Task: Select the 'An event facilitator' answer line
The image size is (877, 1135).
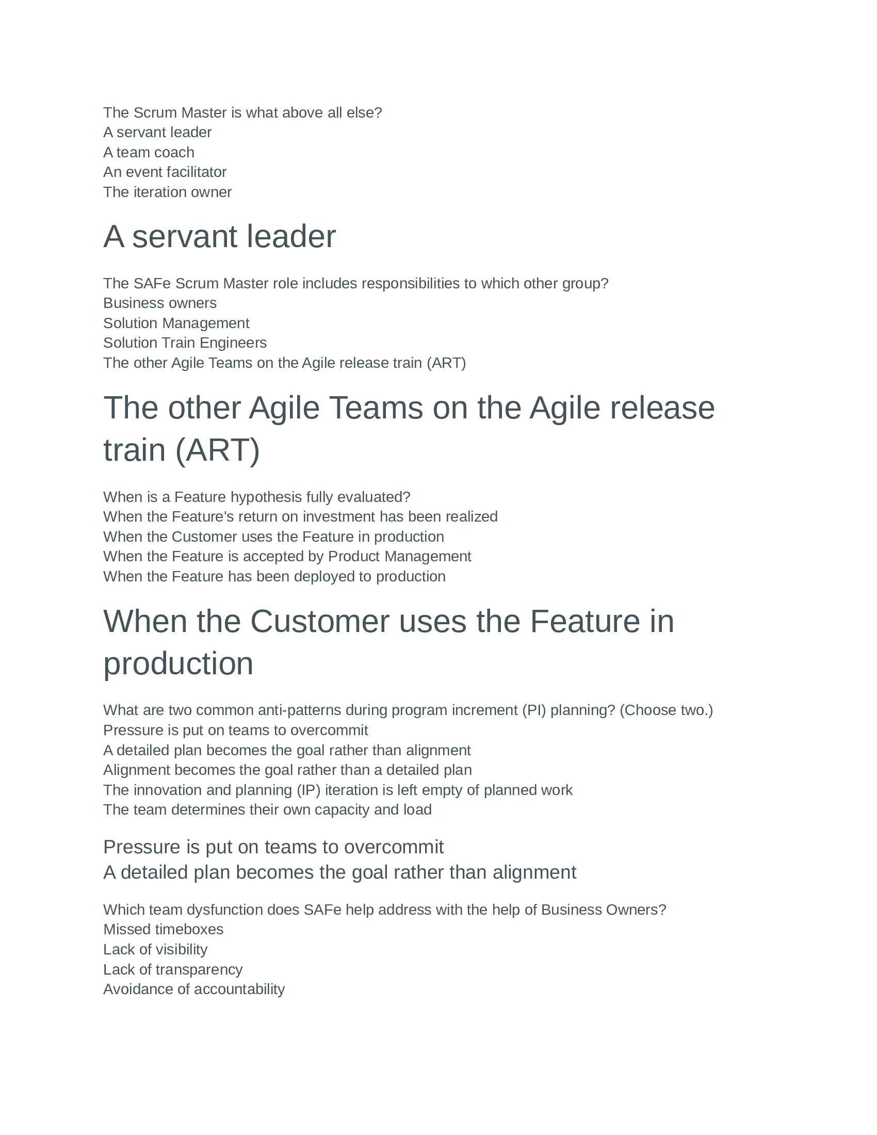Action: tap(165, 172)
